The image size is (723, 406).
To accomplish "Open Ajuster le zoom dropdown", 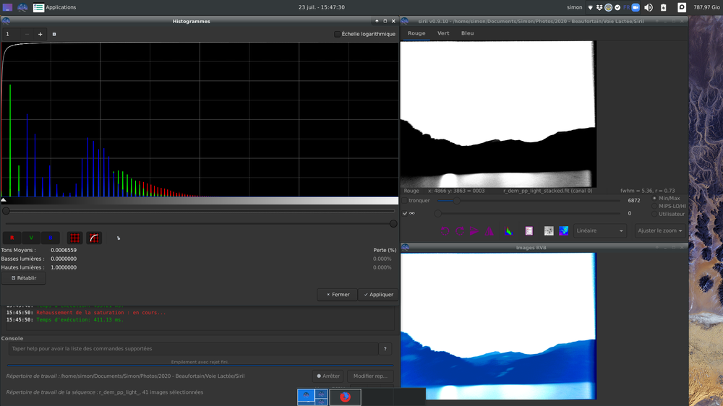I will click(x=660, y=231).
